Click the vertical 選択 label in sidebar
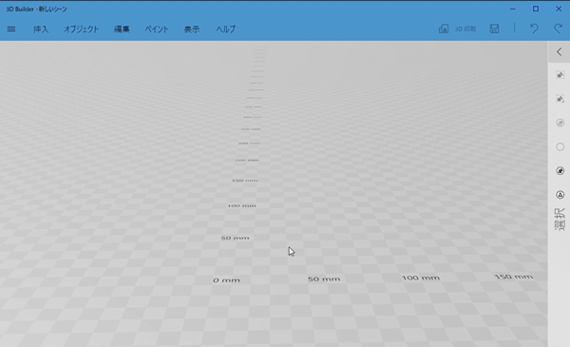The height and width of the screenshot is (347, 570). coord(560,220)
